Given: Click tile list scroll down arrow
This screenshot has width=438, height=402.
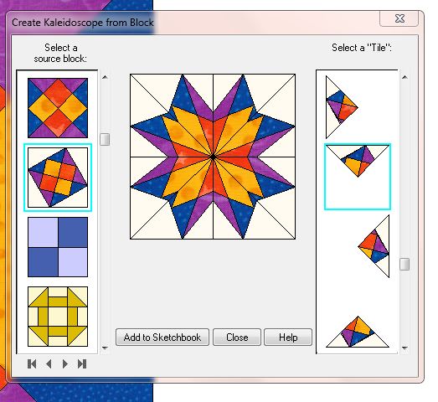Looking at the screenshot, I should 405,348.
